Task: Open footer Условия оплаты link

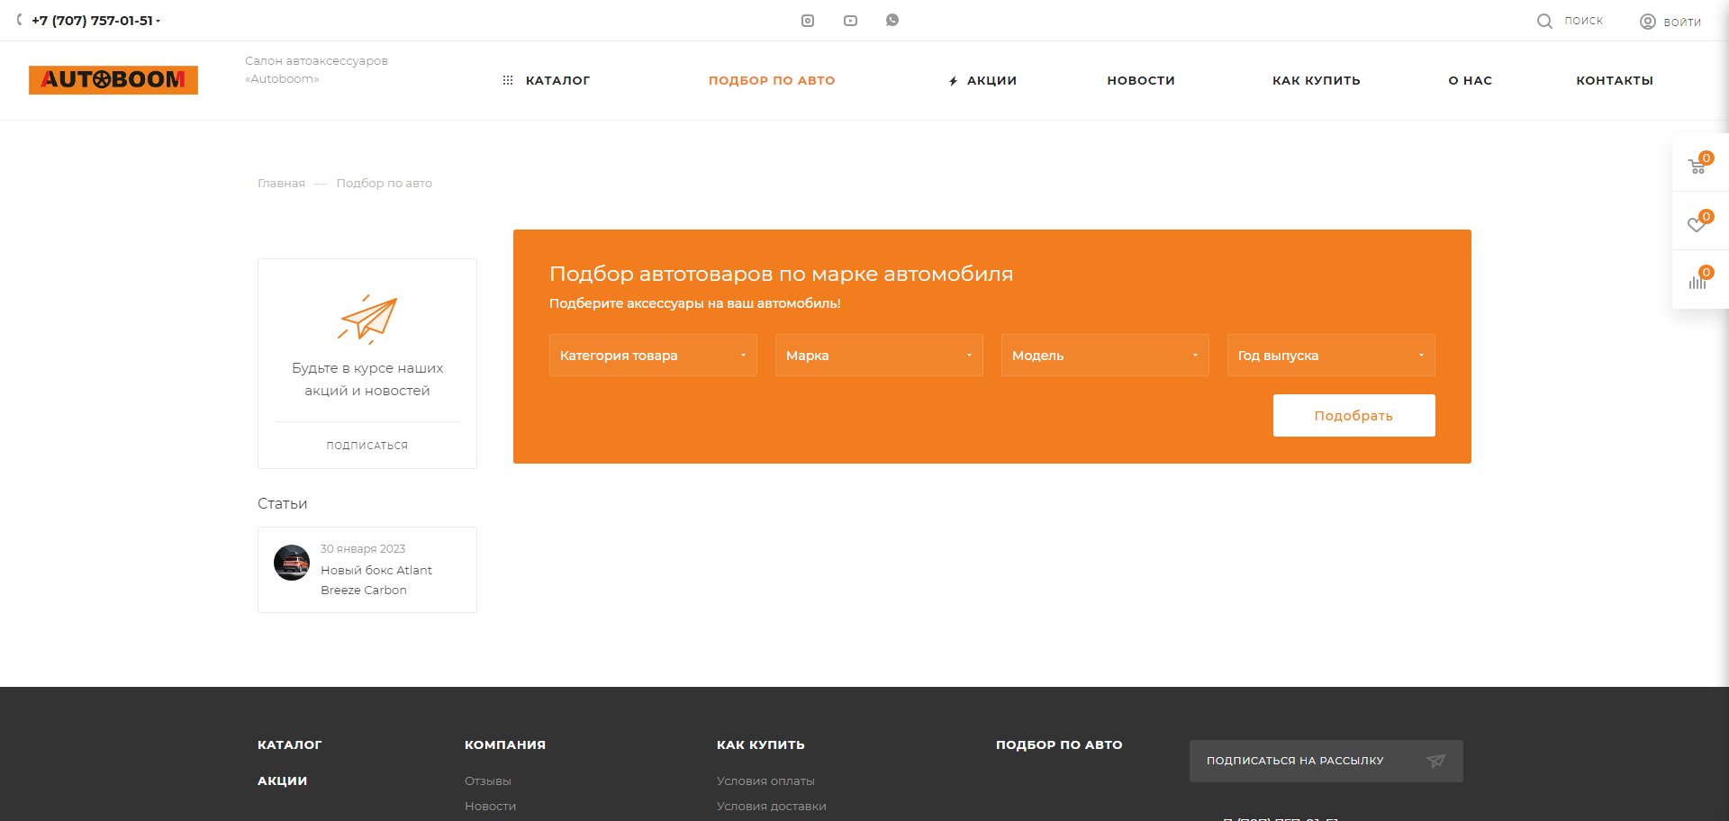Action: pyautogui.click(x=765, y=781)
